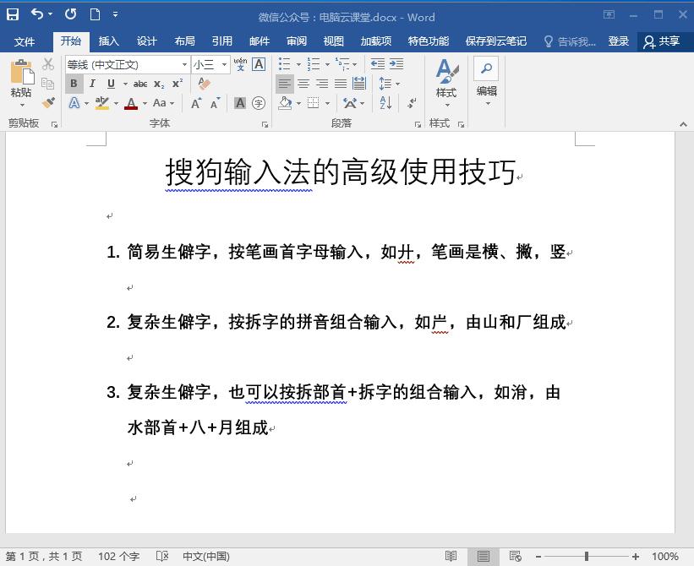This screenshot has height=566, width=694.
Task: Toggle bold formatting
Action: click(x=75, y=84)
